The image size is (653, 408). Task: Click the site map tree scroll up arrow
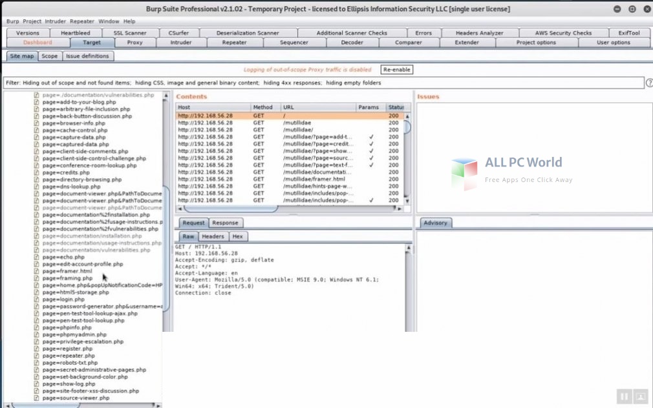pyautogui.click(x=166, y=96)
